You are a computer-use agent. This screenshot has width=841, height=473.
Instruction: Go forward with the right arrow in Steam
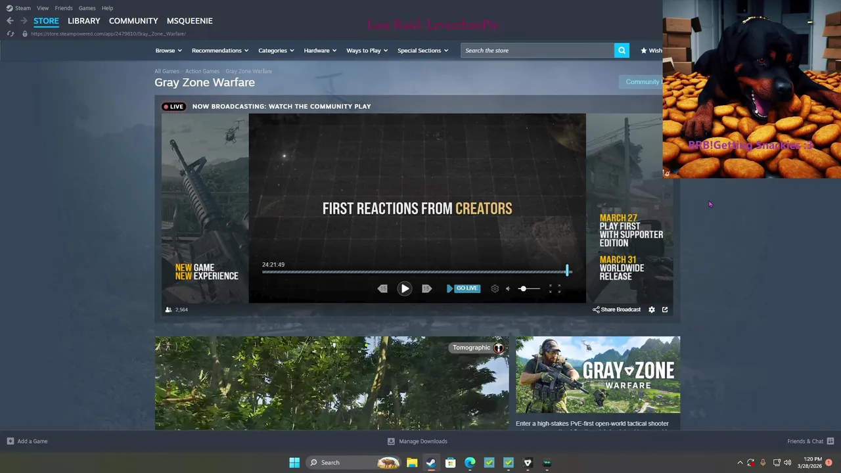coord(24,21)
